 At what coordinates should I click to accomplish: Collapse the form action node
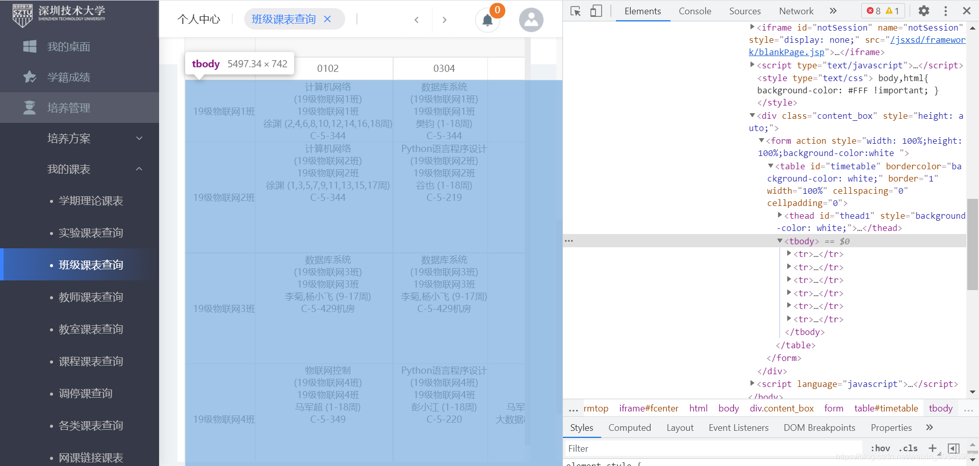(761, 140)
